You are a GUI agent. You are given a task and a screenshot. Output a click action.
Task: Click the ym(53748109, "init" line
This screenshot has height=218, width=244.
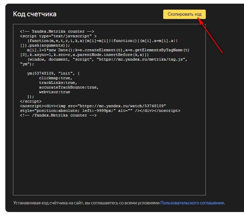pyautogui.click(x=53, y=73)
